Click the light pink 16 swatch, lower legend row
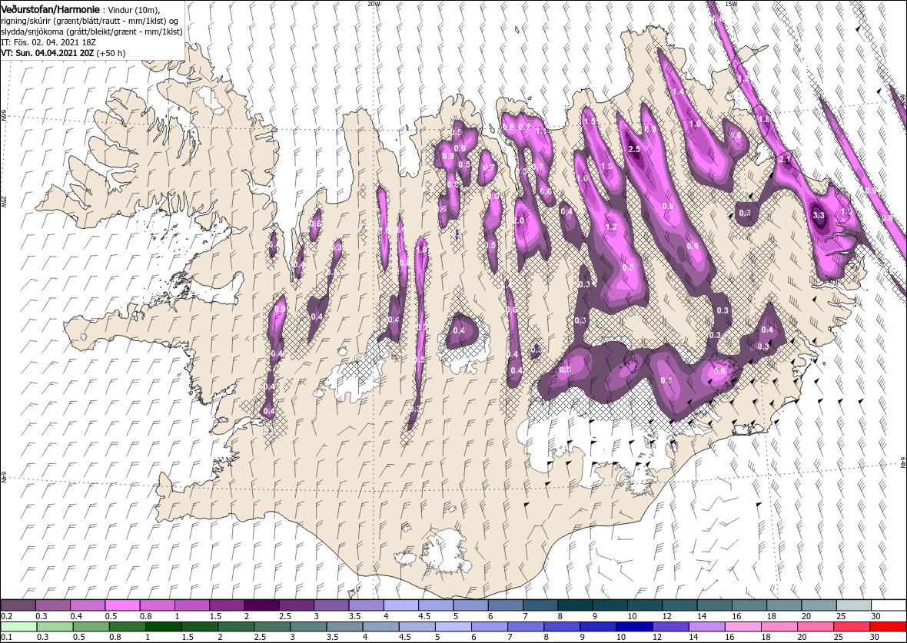The height and width of the screenshot is (643, 907). tap(743, 627)
